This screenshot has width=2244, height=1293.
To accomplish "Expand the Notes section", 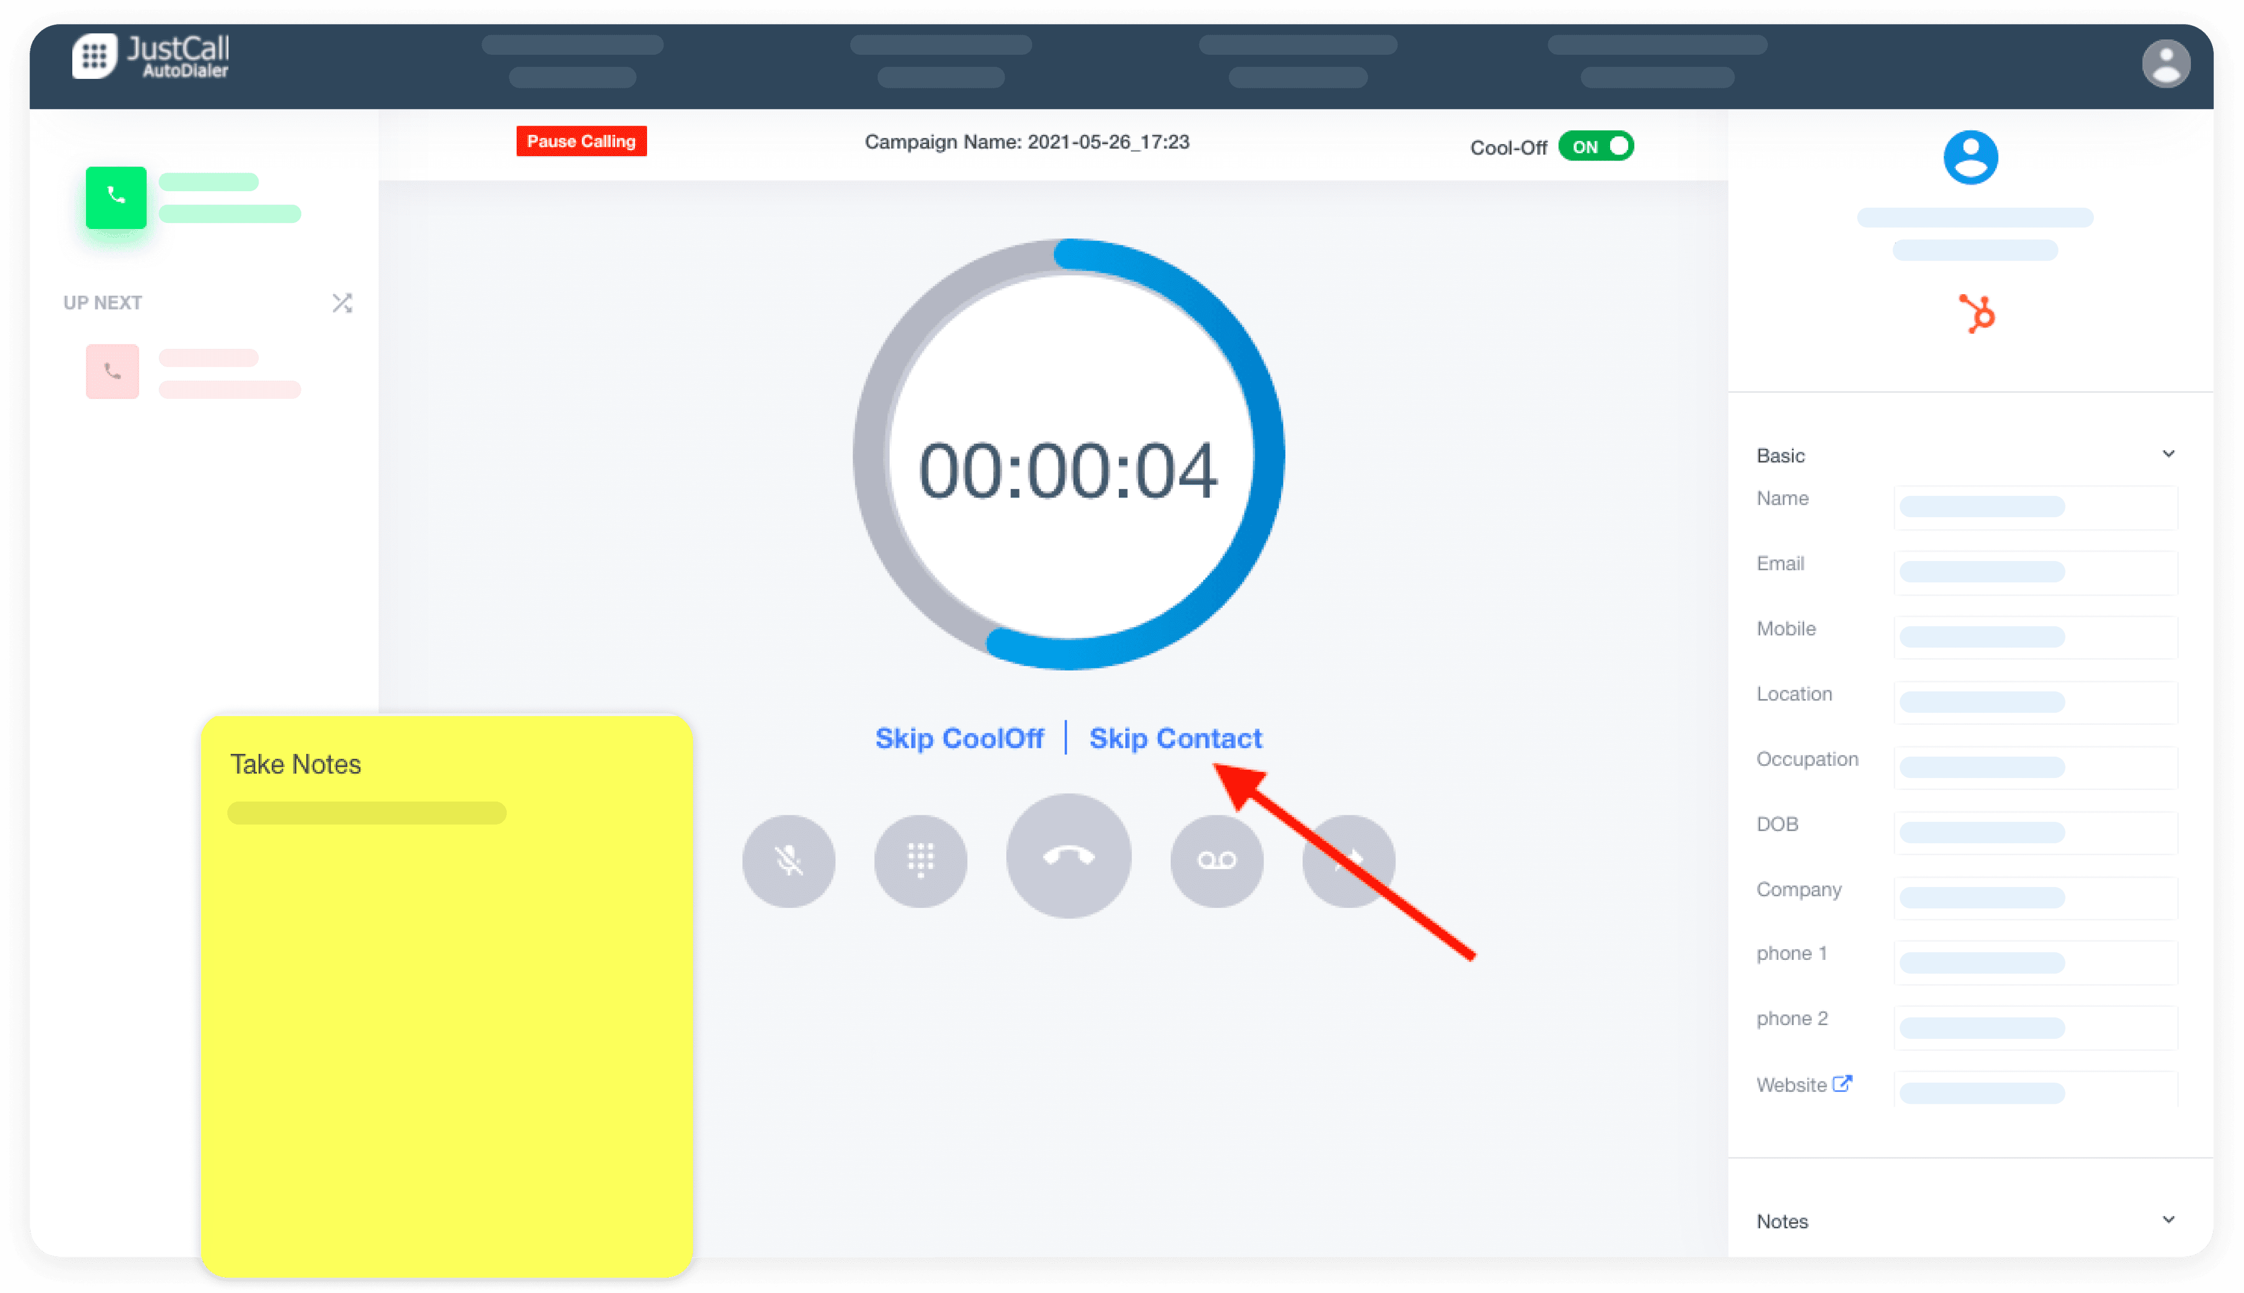I will coord(2168,1219).
